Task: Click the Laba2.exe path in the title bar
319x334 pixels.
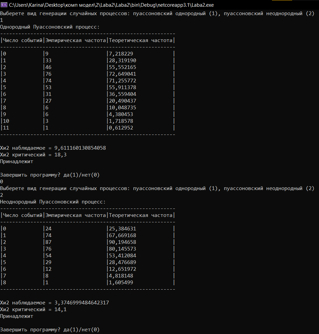Action: coord(111,5)
